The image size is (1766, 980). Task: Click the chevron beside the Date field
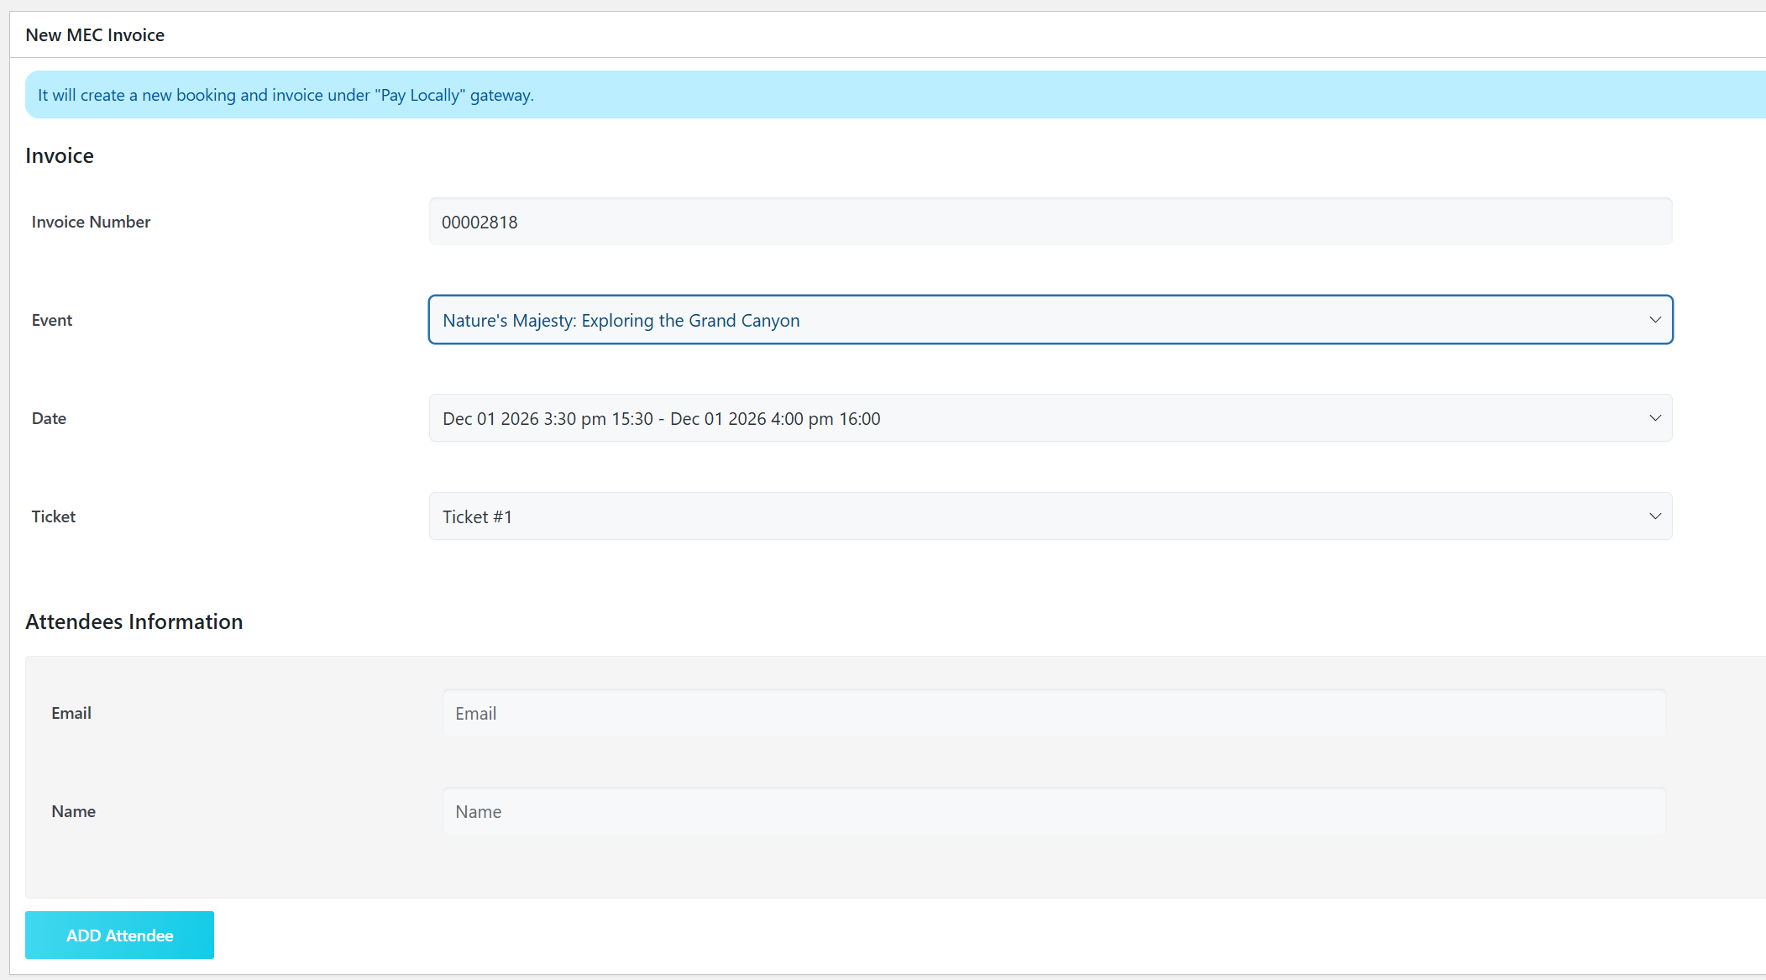point(1655,417)
